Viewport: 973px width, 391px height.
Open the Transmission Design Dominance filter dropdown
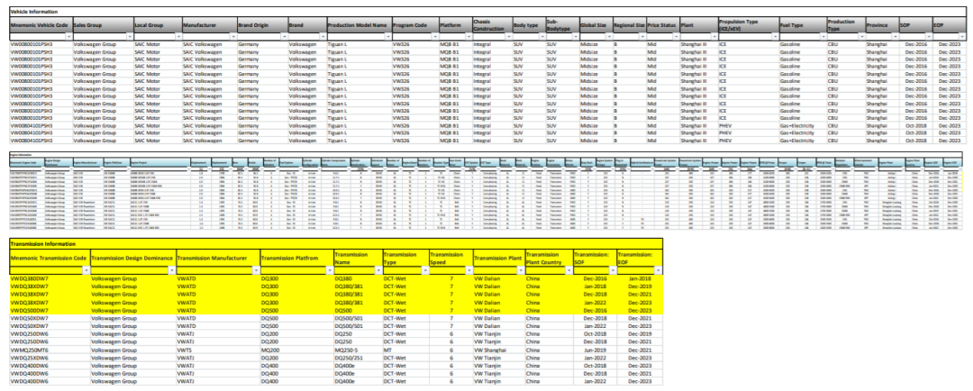[x=172, y=269]
